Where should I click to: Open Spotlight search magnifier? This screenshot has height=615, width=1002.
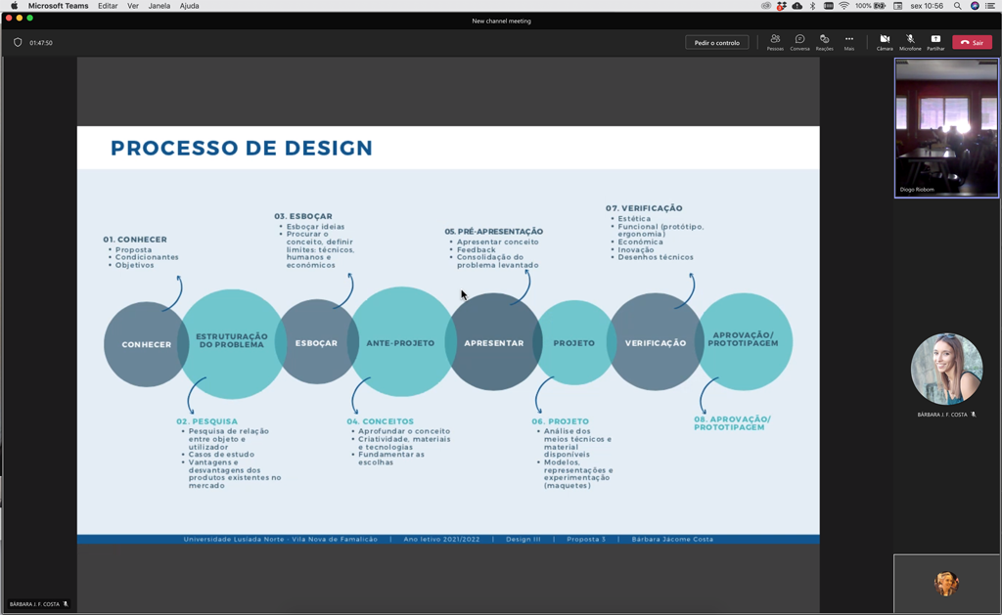957,6
